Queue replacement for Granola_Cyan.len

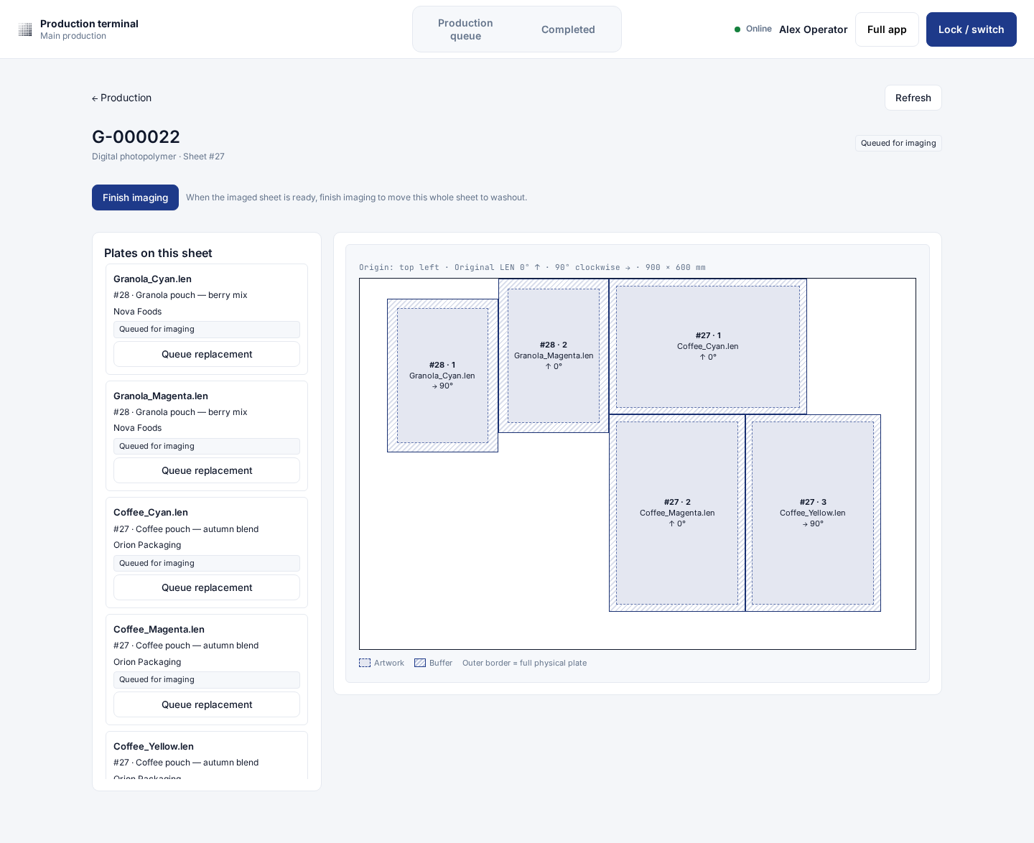point(207,354)
